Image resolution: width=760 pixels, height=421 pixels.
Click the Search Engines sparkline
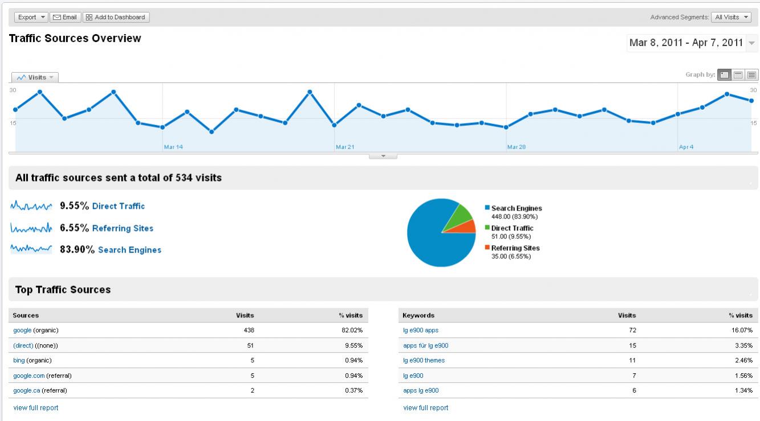click(31, 249)
